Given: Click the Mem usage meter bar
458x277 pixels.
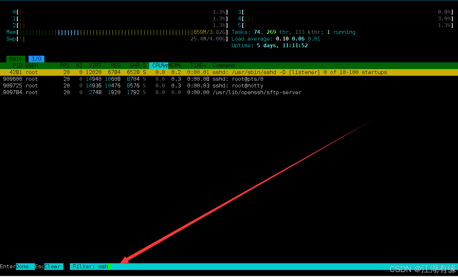Looking at the screenshot, I should 117,32.
